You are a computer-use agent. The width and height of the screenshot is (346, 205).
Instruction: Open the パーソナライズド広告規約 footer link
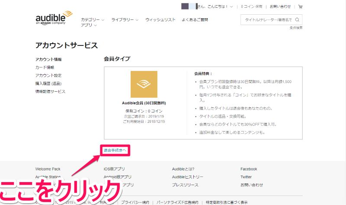click(177, 202)
